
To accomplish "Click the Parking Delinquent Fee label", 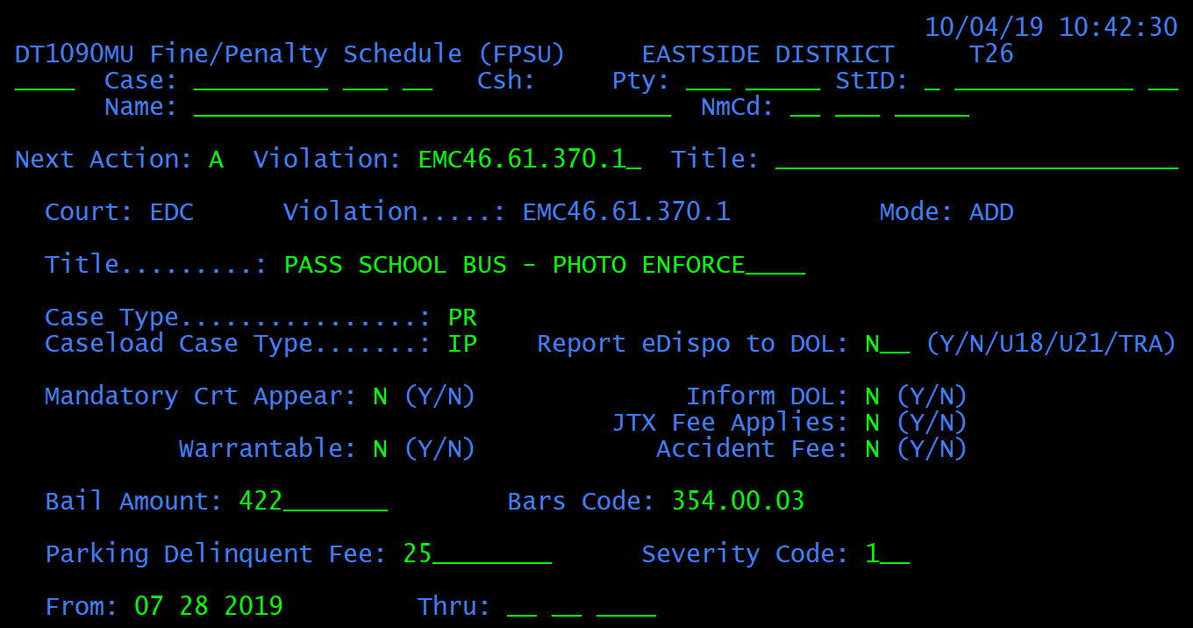I will click(x=216, y=554).
